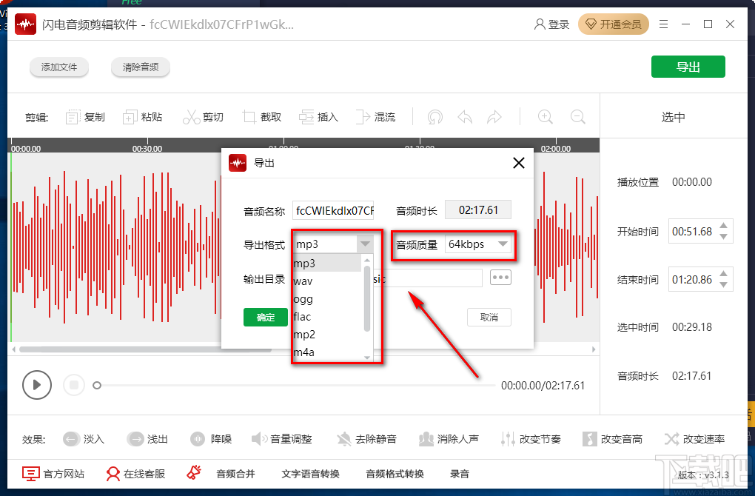The image size is (755, 496).
Task: Browse output folder with the ellipsis button
Action: click(500, 278)
